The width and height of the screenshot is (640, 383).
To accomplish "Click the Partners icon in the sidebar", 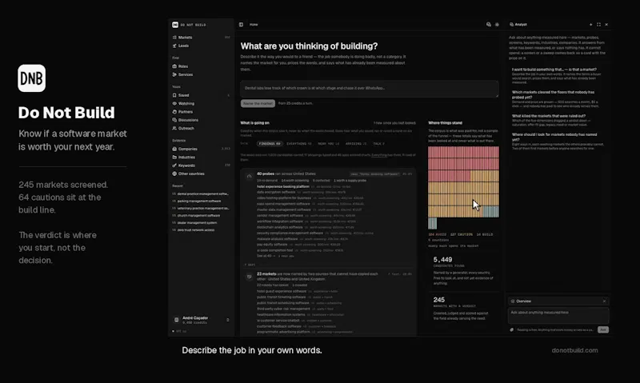I will point(174,112).
